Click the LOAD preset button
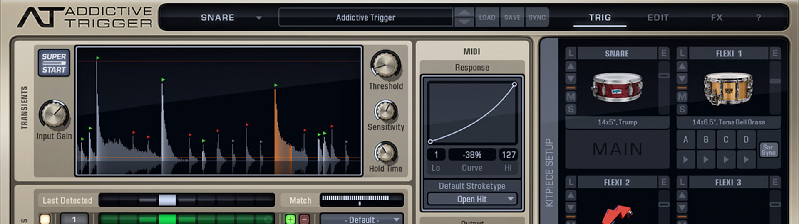The height and width of the screenshot is (224, 799). pyautogui.click(x=487, y=17)
